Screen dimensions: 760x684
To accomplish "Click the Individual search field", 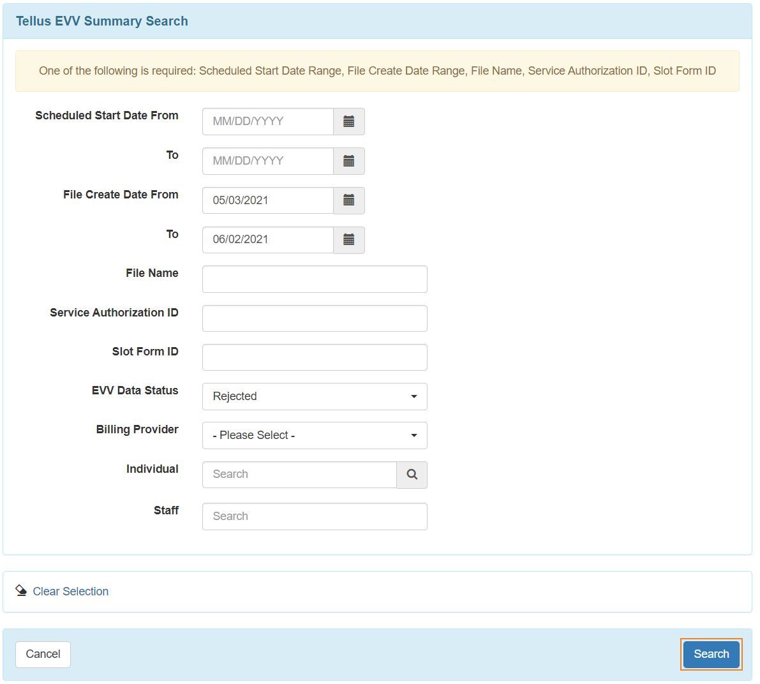I will pos(299,475).
